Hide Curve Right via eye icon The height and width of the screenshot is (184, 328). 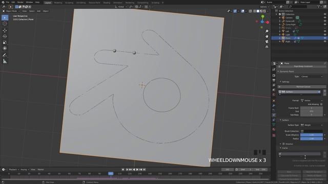coord(325,25)
